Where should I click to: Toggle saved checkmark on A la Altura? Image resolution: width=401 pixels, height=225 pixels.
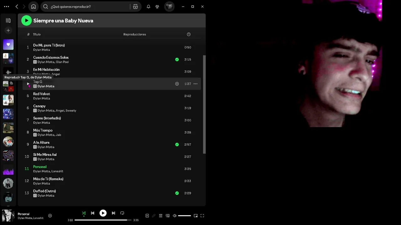tap(177, 144)
